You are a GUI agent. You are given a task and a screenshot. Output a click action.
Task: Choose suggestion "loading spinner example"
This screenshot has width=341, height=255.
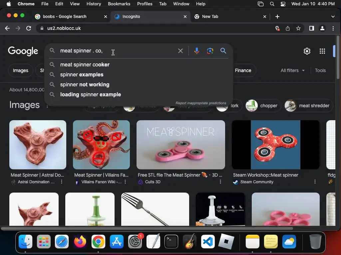coord(139,95)
